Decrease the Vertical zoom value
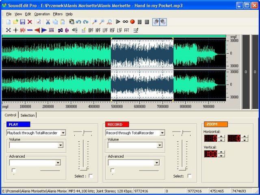Screen dimensions: 260x195 pos(221,156)
